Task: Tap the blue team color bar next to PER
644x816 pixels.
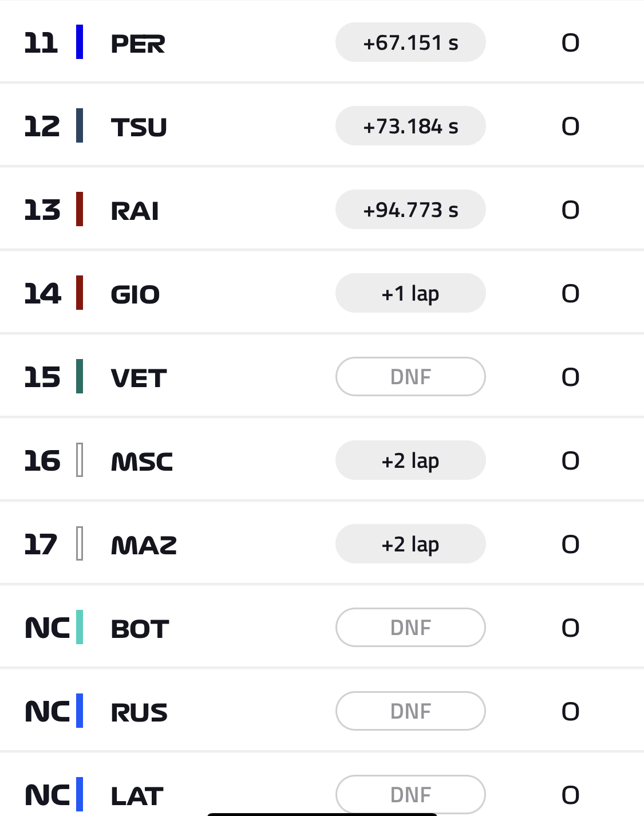Action: coord(80,42)
